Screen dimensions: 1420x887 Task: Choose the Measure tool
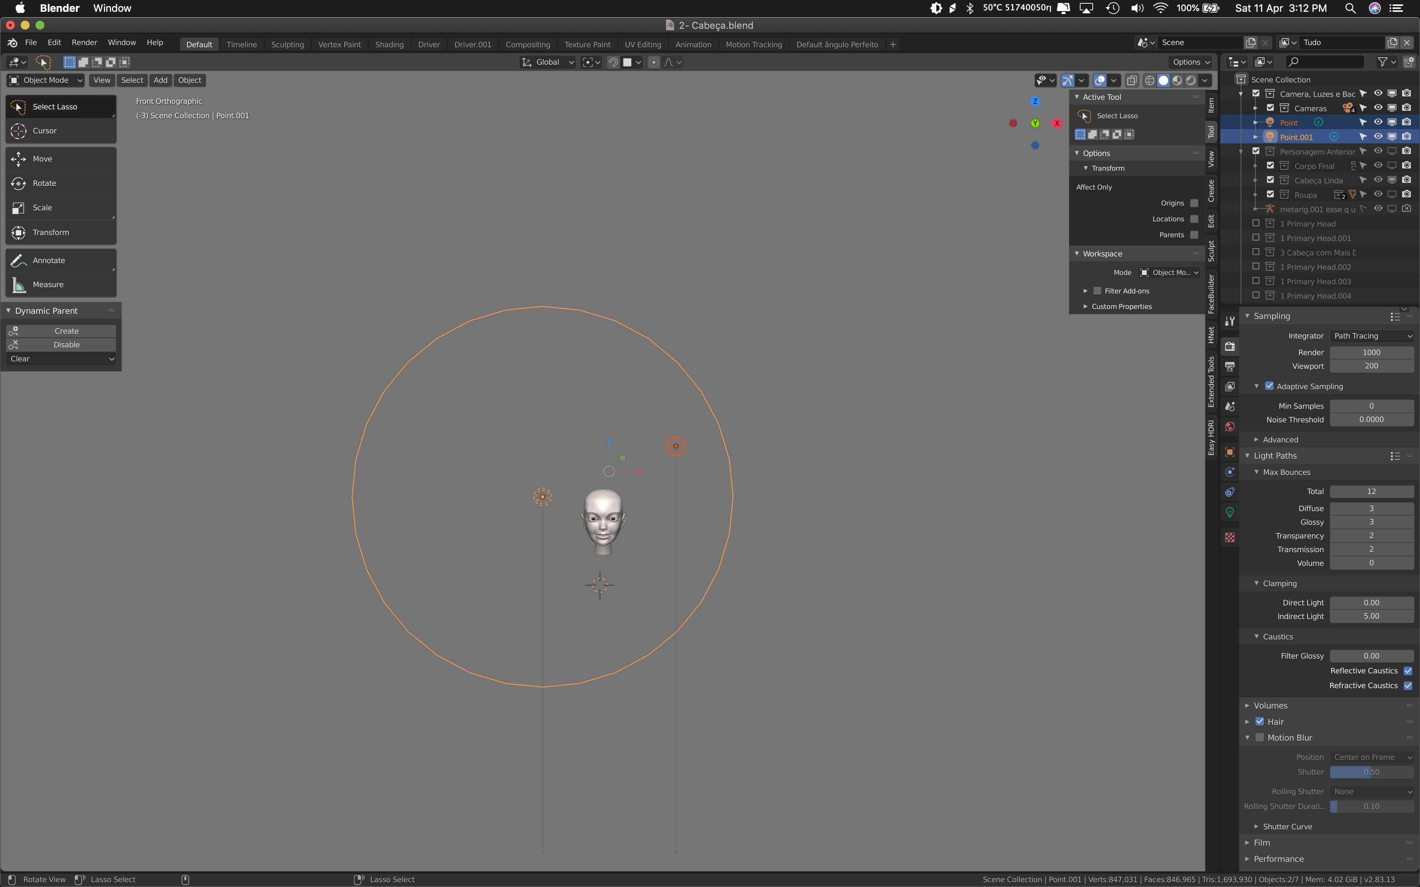tap(61, 285)
